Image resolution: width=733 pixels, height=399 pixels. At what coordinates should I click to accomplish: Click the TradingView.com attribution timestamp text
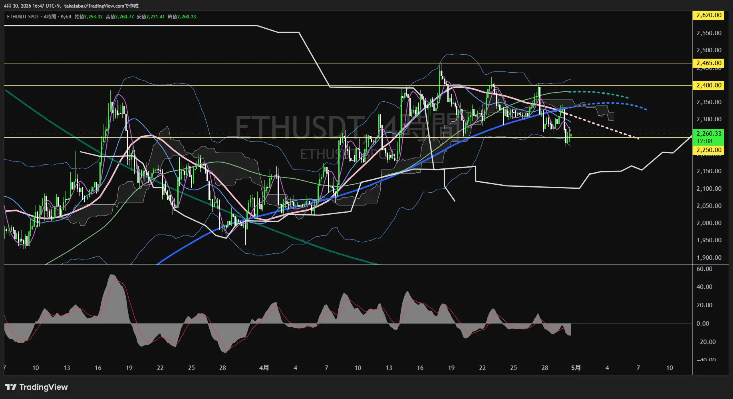coord(71,6)
